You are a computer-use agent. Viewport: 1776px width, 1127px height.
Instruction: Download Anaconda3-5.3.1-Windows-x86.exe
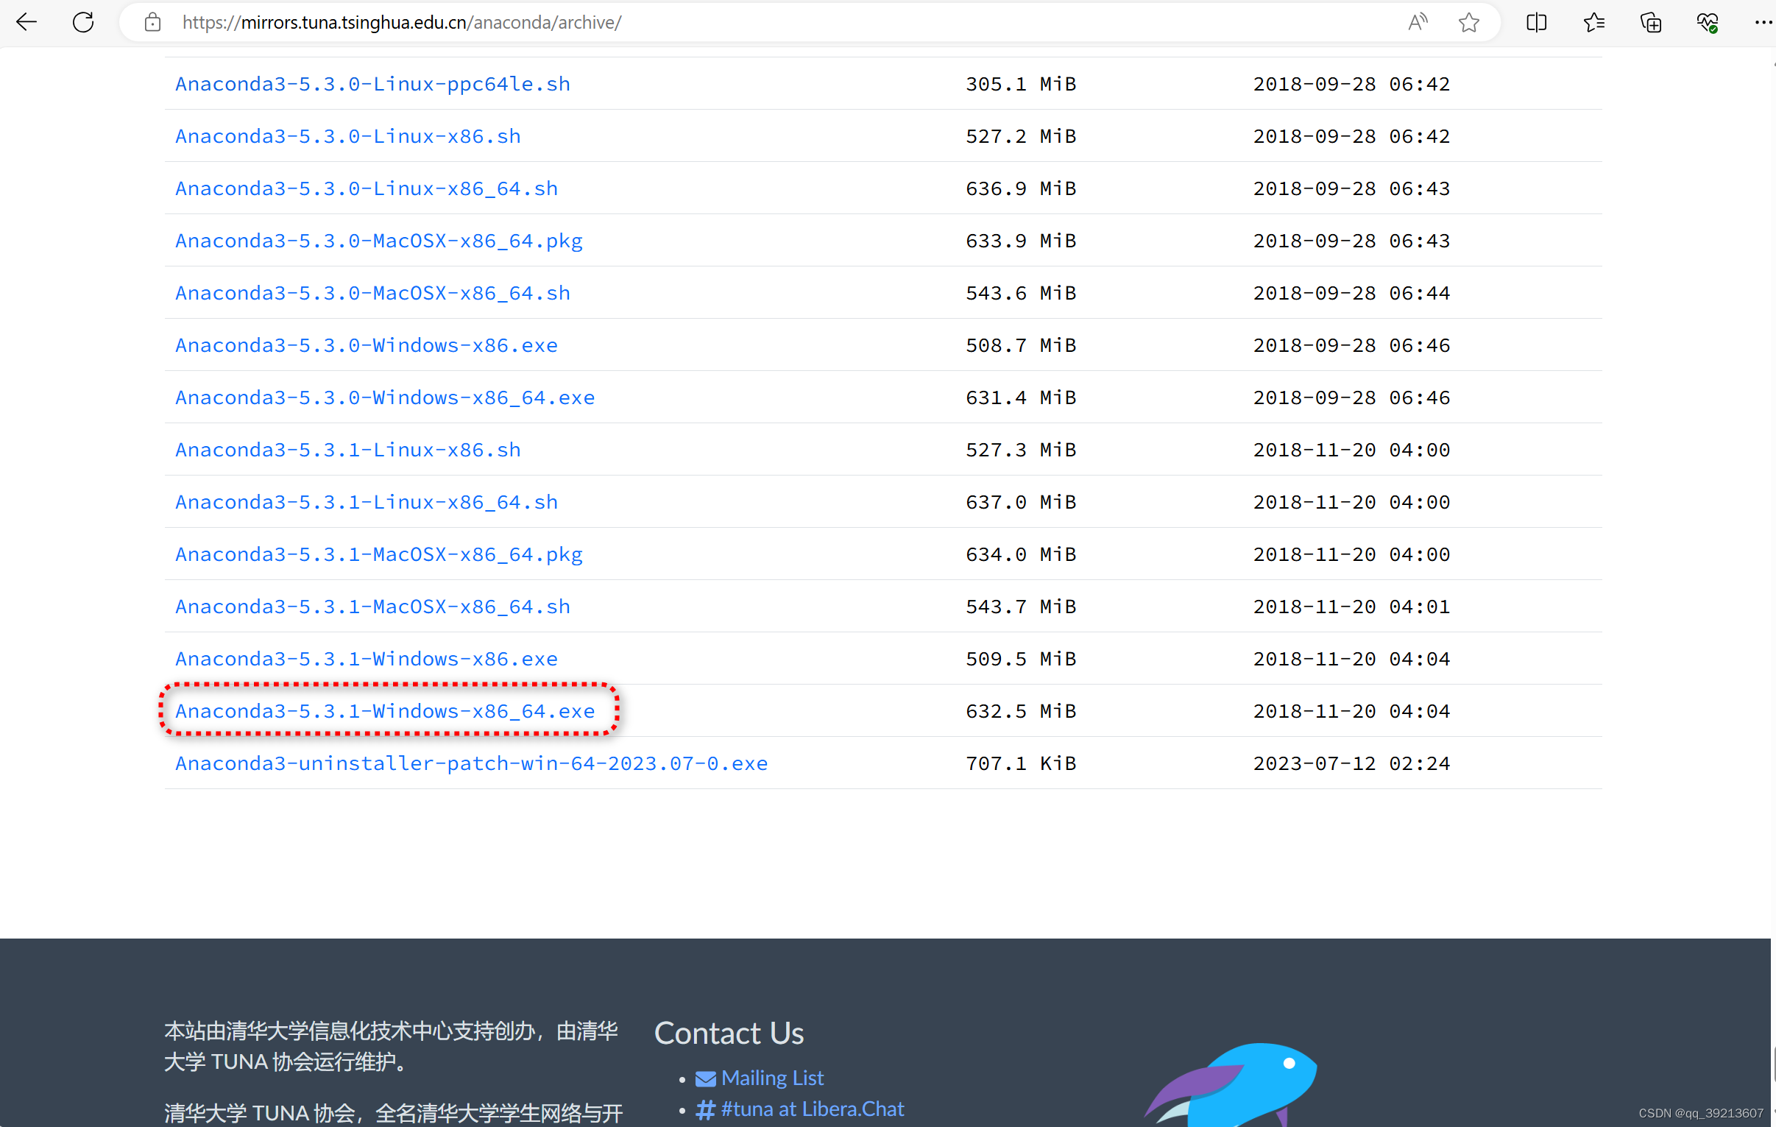point(366,658)
